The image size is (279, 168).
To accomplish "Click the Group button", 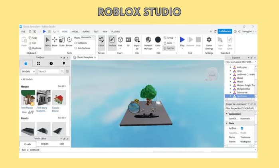I will pyautogui.click(x=168, y=38).
